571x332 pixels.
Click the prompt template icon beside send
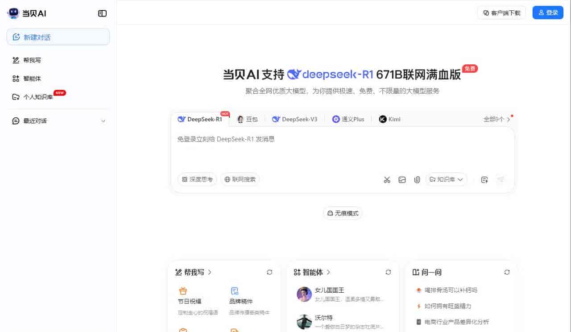[484, 180]
